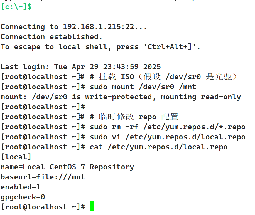Click the green terminal cursor block

(x=92, y=207)
